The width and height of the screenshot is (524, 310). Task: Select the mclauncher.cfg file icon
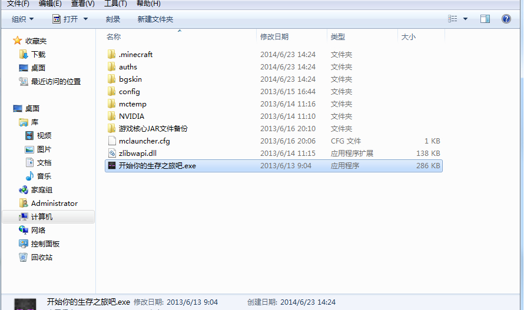(112, 141)
